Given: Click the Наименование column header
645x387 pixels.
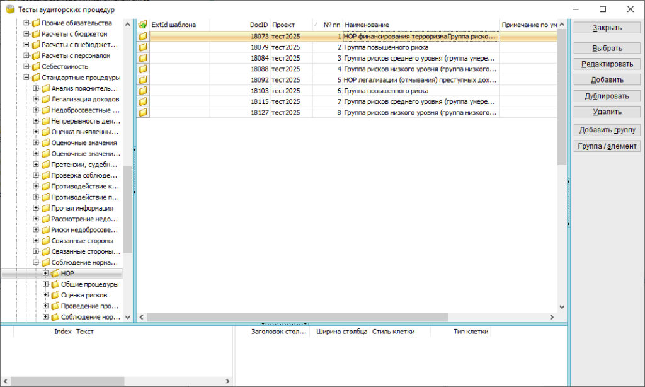Looking at the screenshot, I should click(367, 25).
